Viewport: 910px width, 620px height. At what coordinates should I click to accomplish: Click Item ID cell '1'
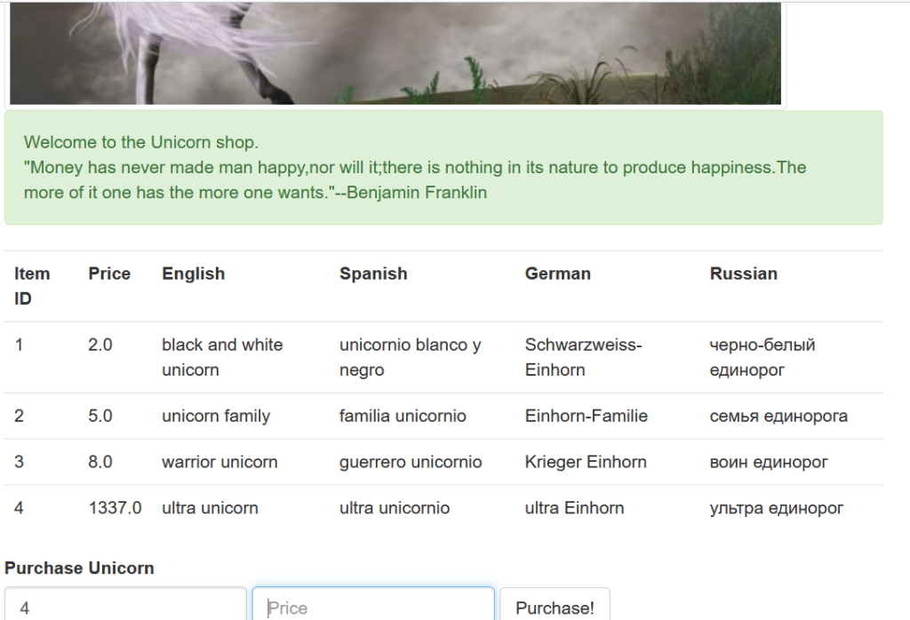[19, 346]
